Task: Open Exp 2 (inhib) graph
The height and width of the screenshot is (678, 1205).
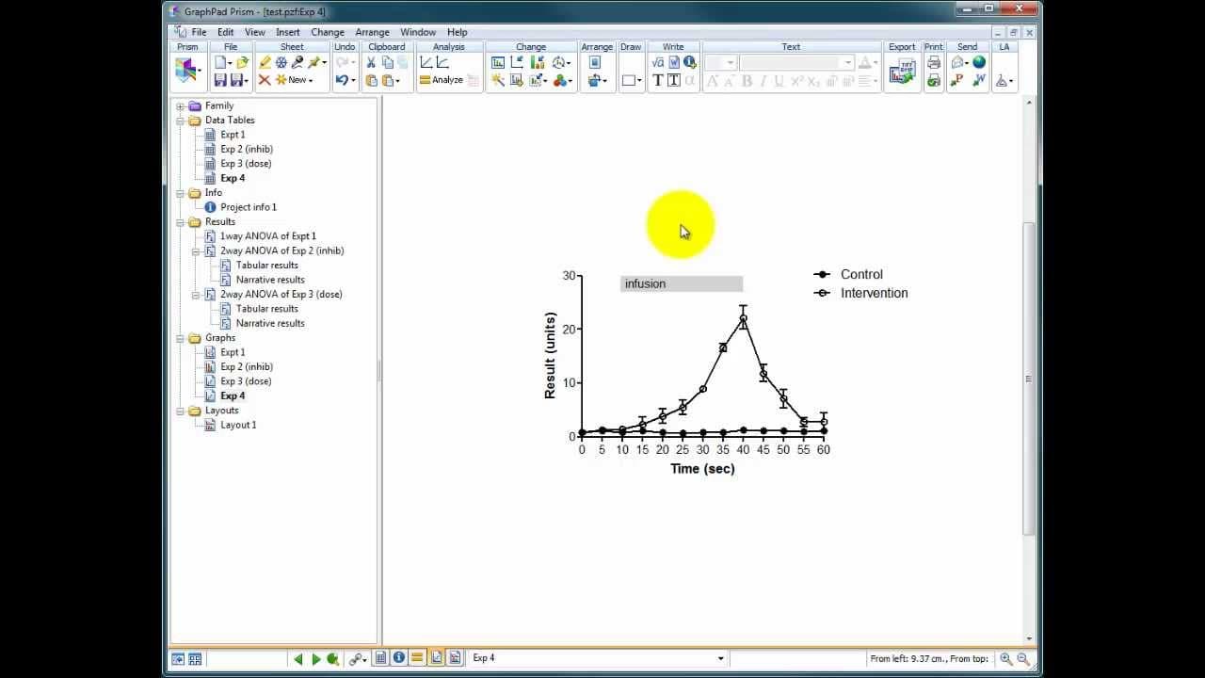Action: pos(246,367)
